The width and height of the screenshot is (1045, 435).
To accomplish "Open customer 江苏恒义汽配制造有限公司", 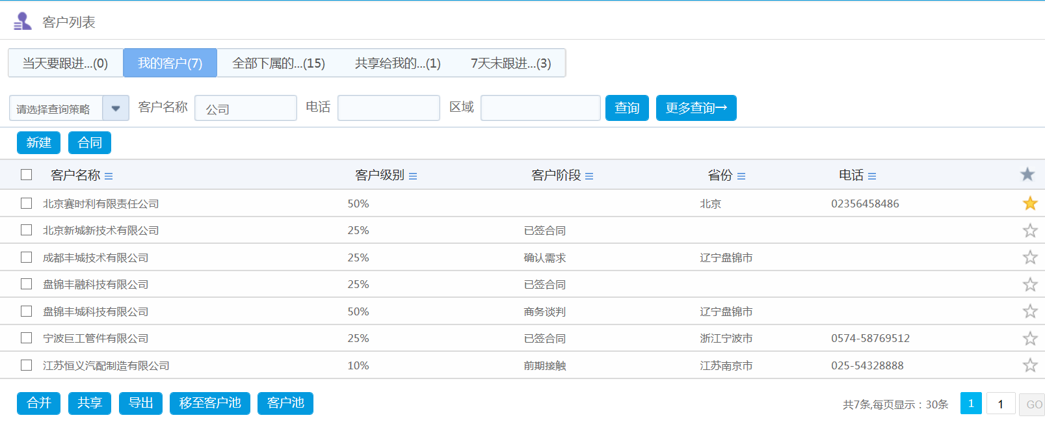I will [x=106, y=366].
